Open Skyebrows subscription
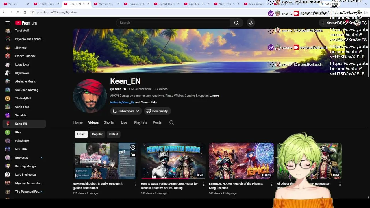 tap(24, 73)
